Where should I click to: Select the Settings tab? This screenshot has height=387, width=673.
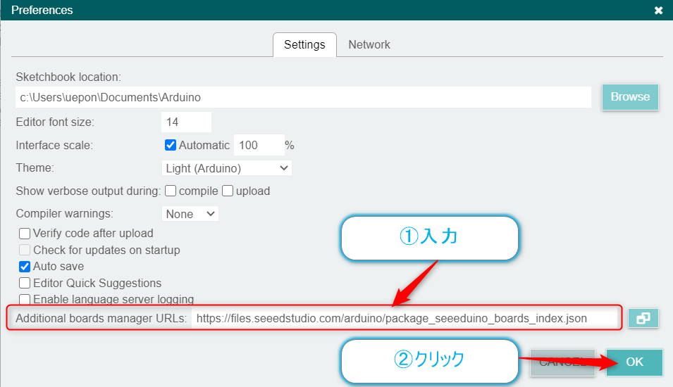(x=304, y=44)
